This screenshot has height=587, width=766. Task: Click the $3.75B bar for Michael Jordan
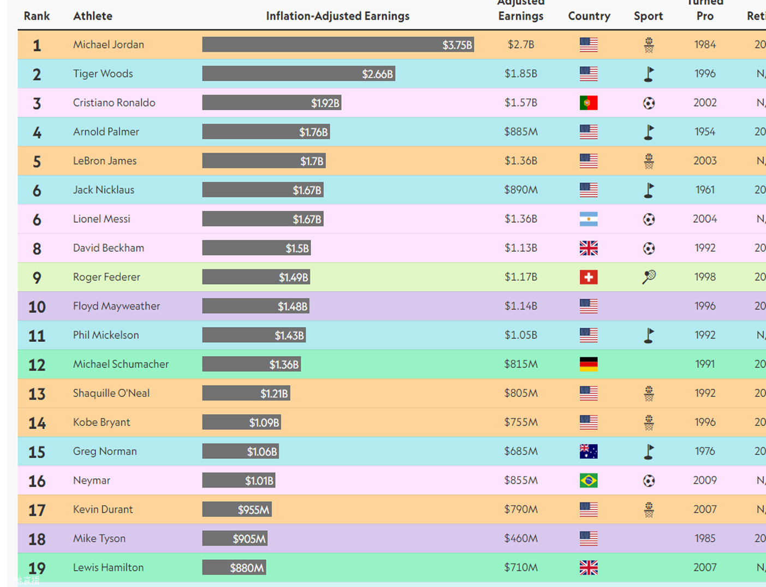point(338,45)
